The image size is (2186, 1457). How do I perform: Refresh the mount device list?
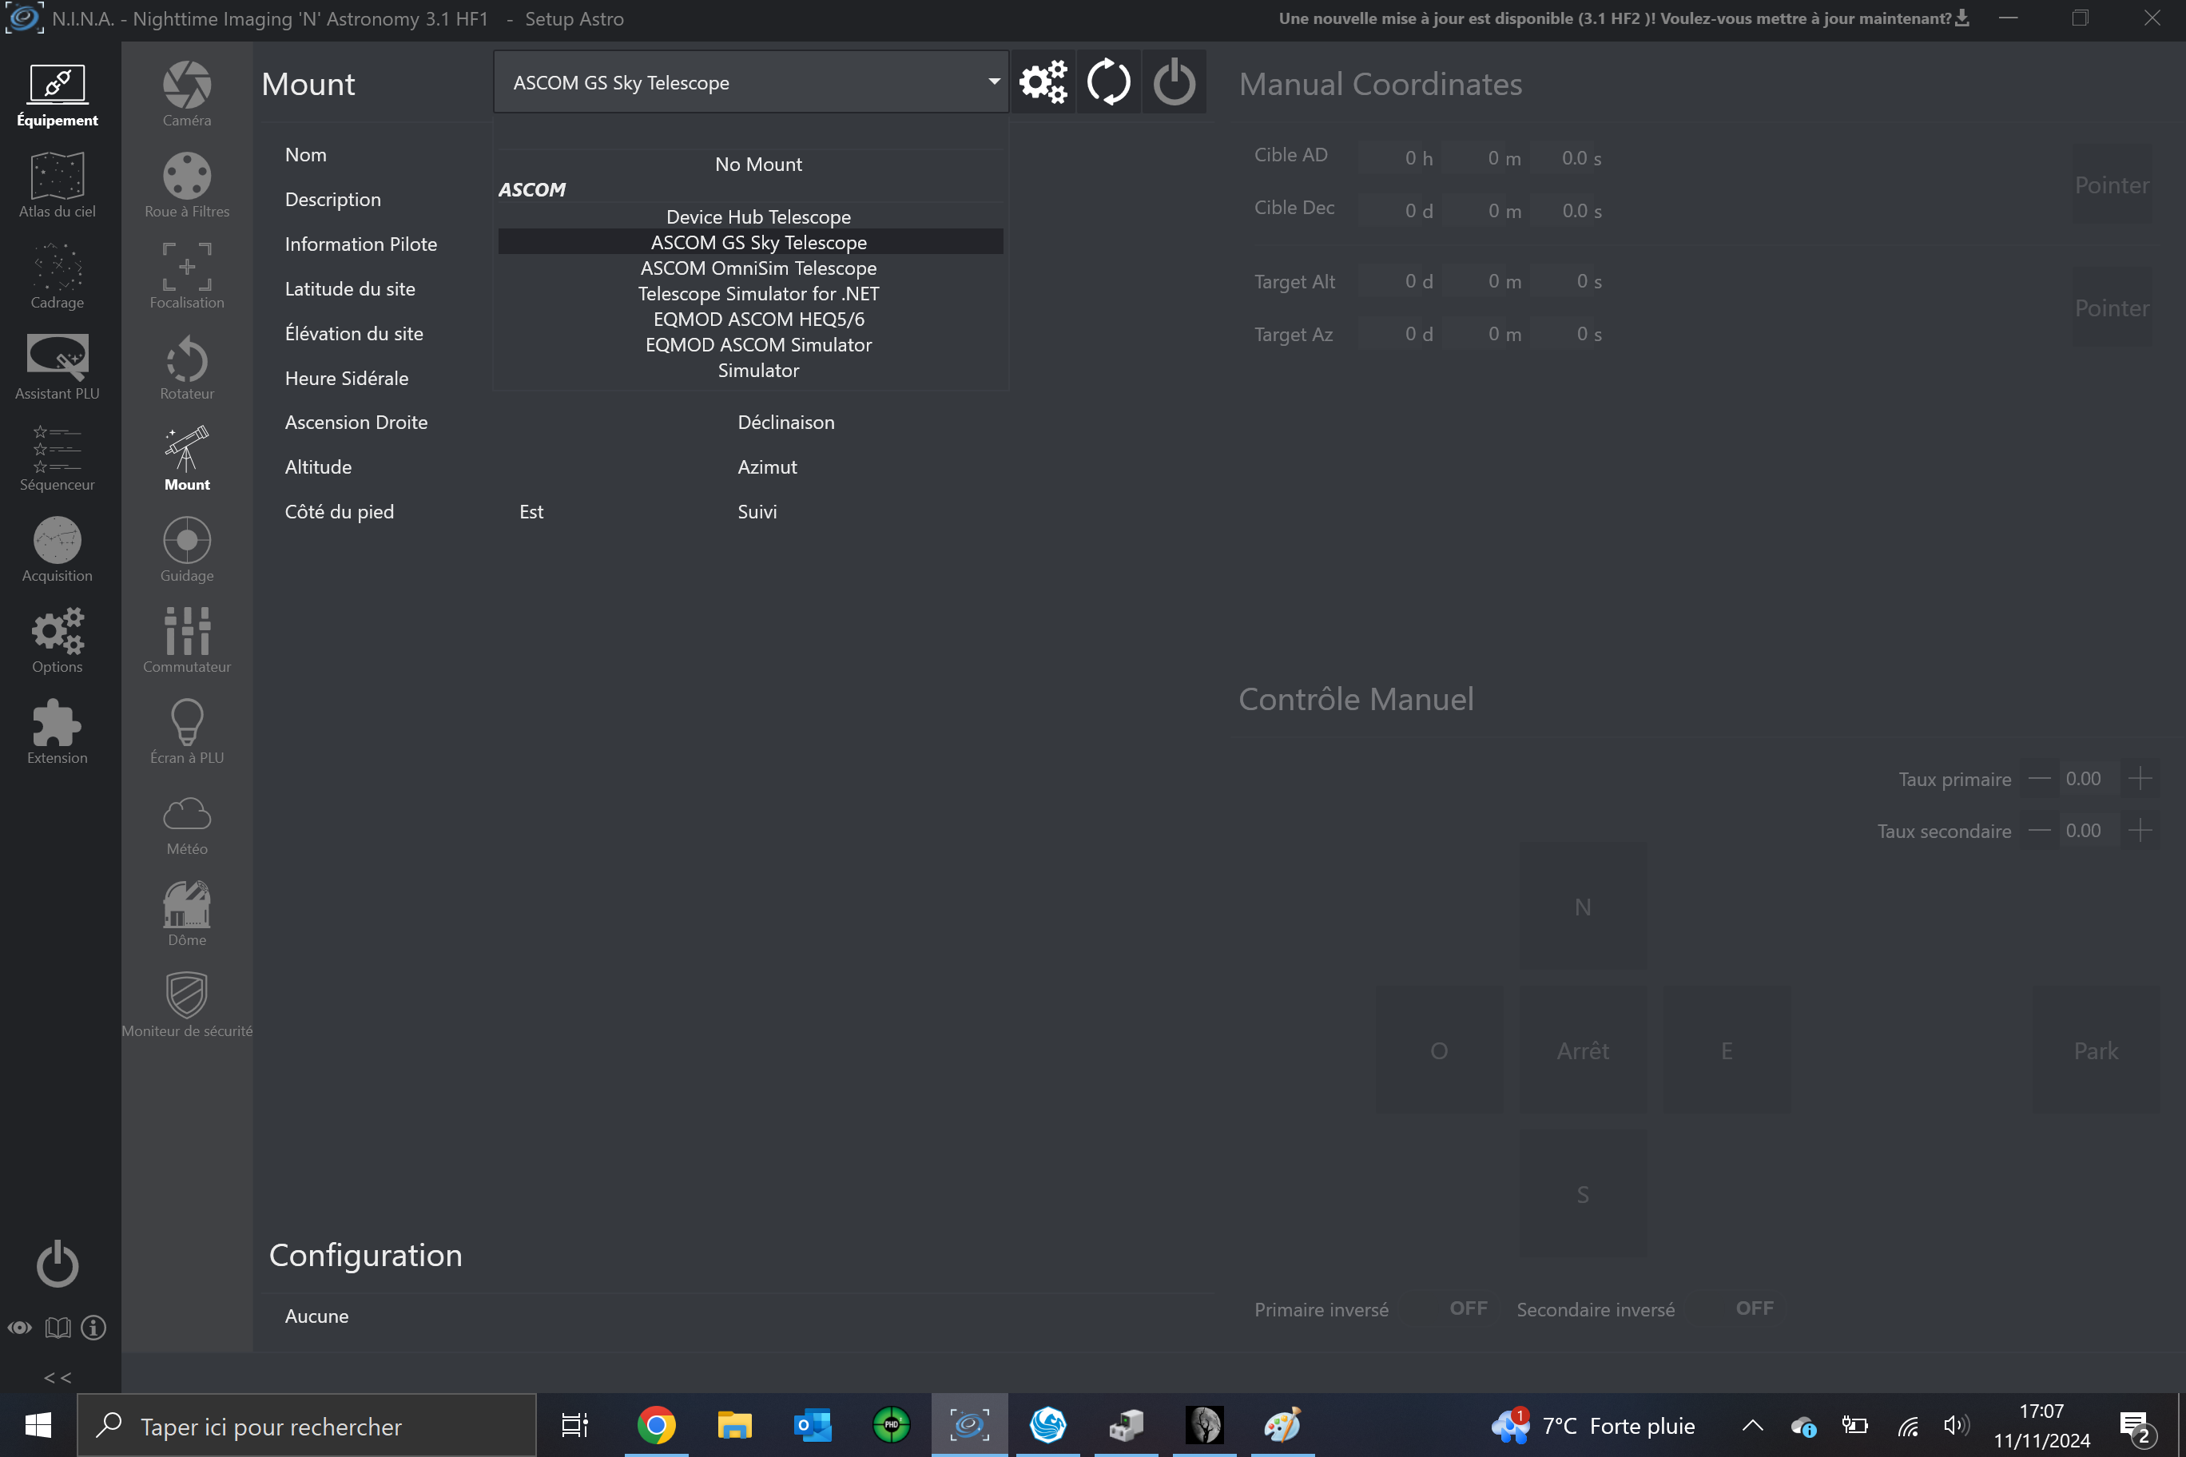point(1109,83)
